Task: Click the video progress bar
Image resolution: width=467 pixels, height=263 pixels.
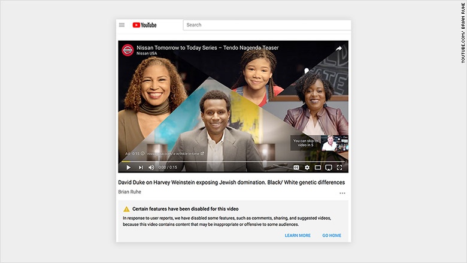Action: [233, 161]
